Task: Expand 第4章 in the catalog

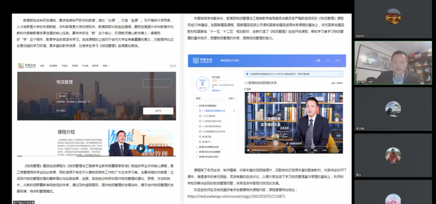Action: click(x=208, y=157)
